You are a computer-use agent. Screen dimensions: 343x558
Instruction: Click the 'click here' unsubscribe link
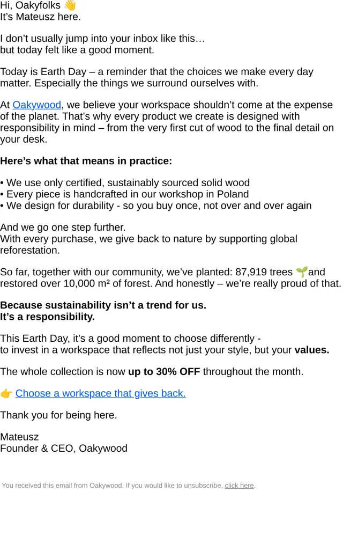[x=239, y=486]
